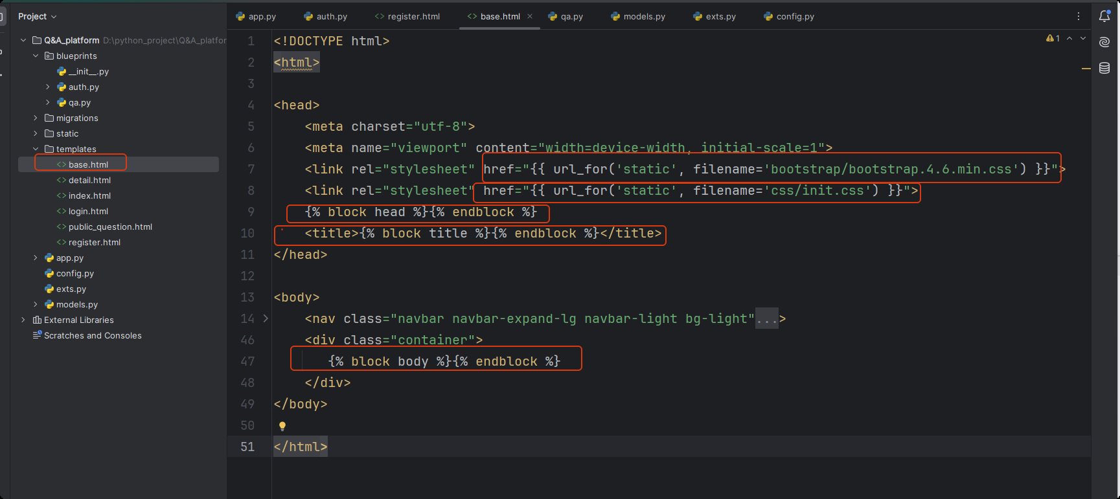The width and height of the screenshot is (1120, 499).
Task: Switch to the auth.py editor tab
Action: pos(325,16)
